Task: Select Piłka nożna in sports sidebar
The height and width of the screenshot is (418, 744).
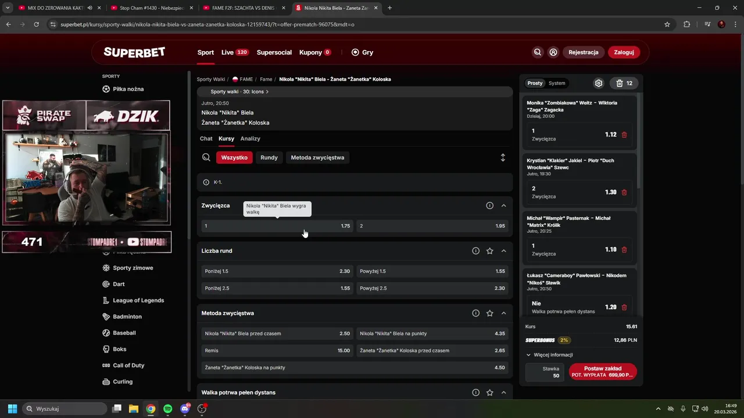Action: click(x=123, y=89)
